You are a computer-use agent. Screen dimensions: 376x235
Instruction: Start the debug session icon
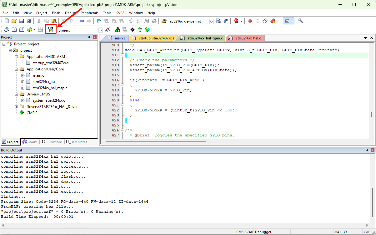(x=236, y=21)
